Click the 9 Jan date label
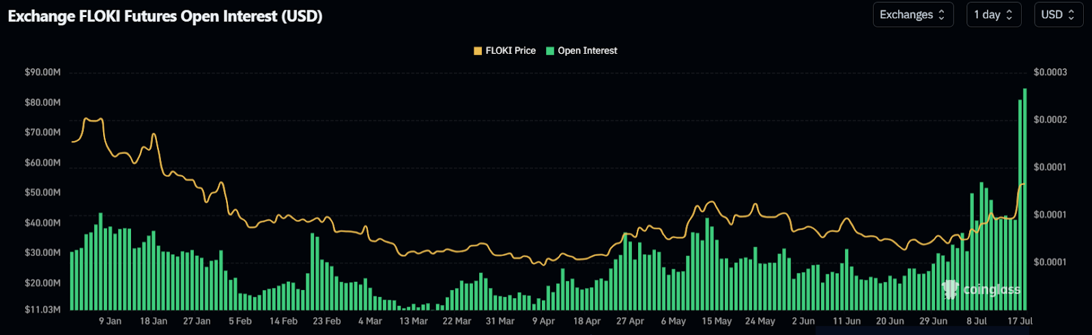 (x=110, y=321)
